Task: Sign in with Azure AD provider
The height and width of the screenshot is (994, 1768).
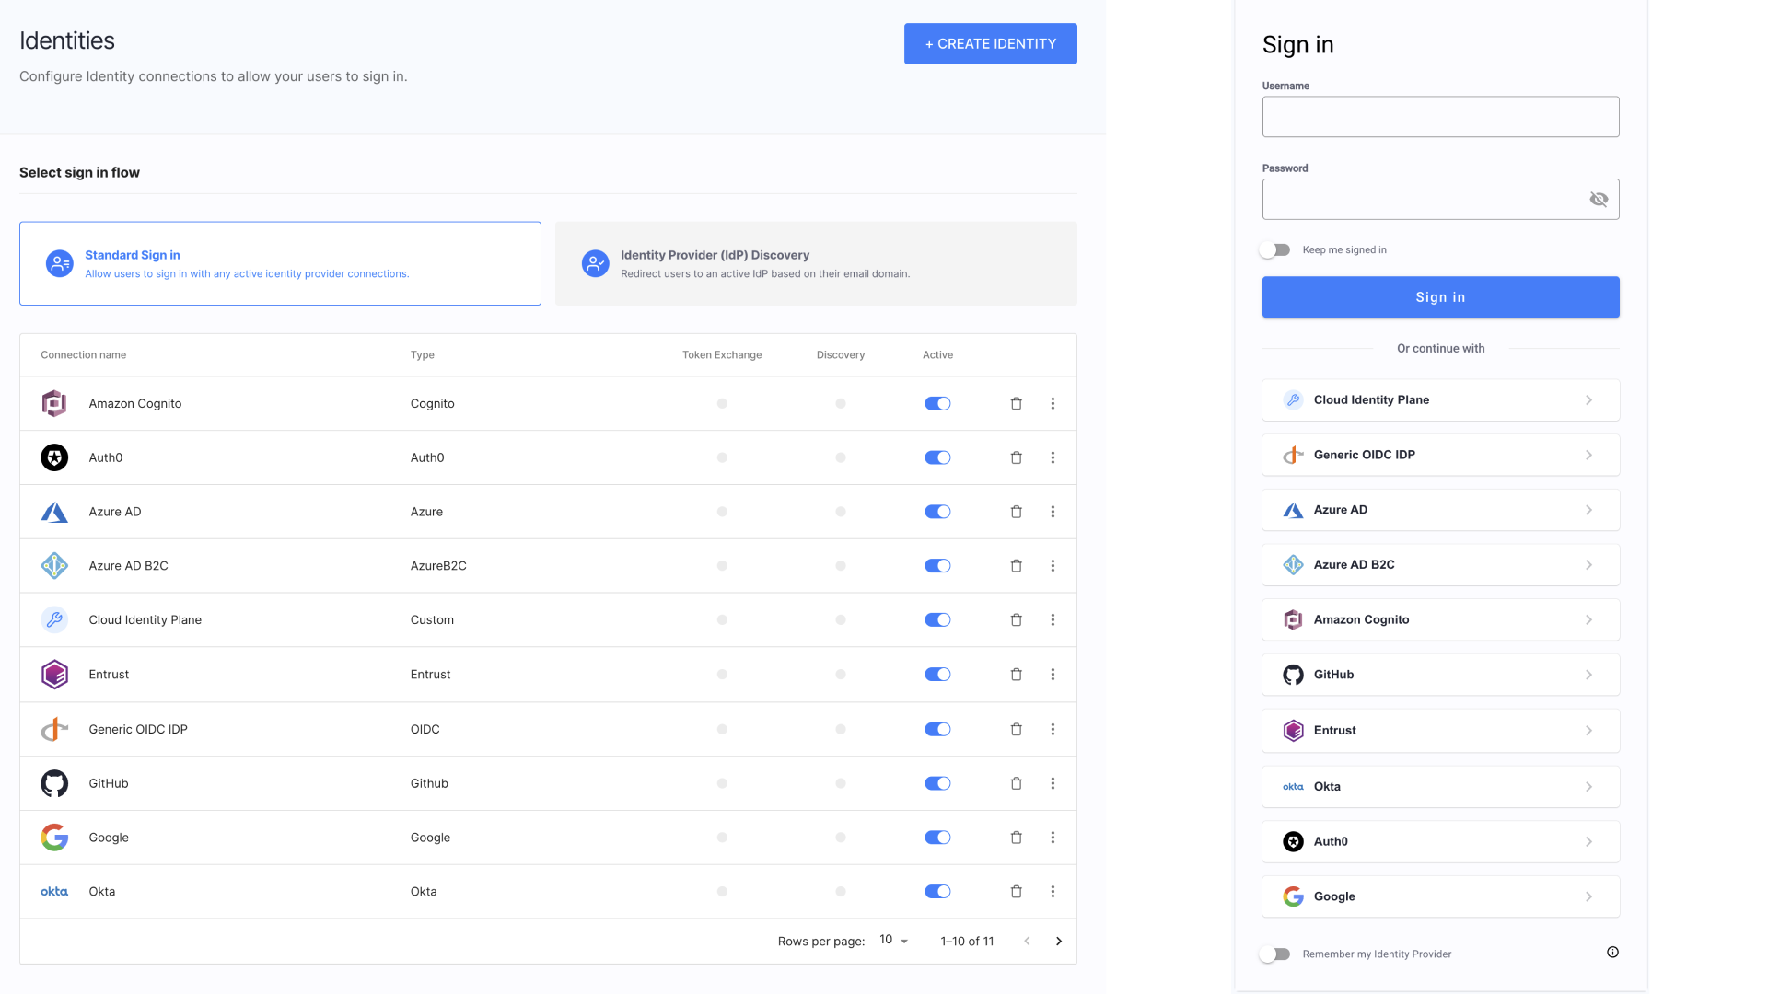Action: [x=1440, y=510]
